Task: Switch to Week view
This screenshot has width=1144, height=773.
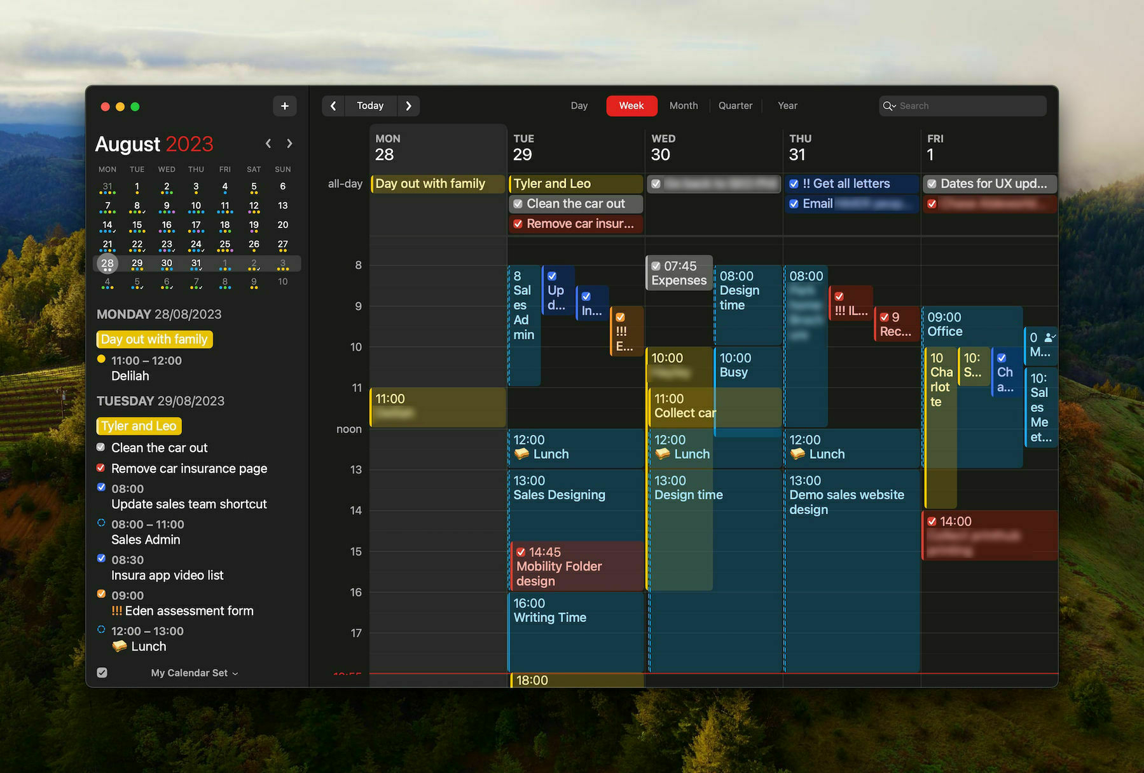Action: tap(631, 106)
